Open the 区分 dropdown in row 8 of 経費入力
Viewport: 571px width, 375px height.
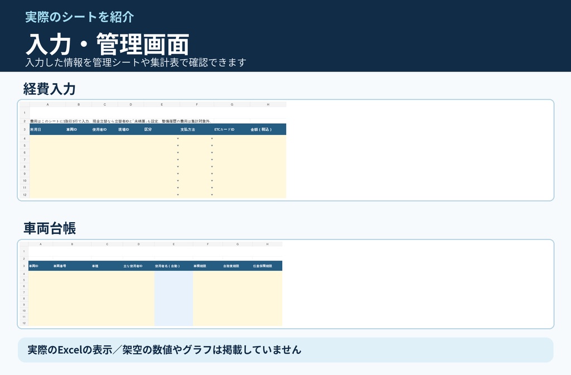pyautogui.click(x=178, y=167)
